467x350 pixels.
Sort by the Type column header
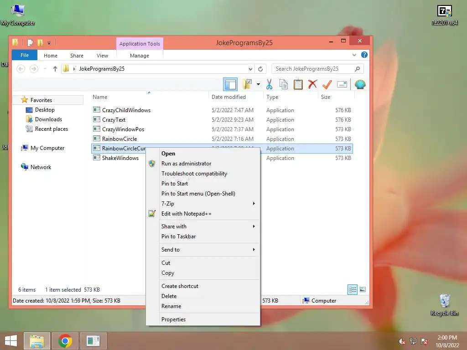coord(291,97)
